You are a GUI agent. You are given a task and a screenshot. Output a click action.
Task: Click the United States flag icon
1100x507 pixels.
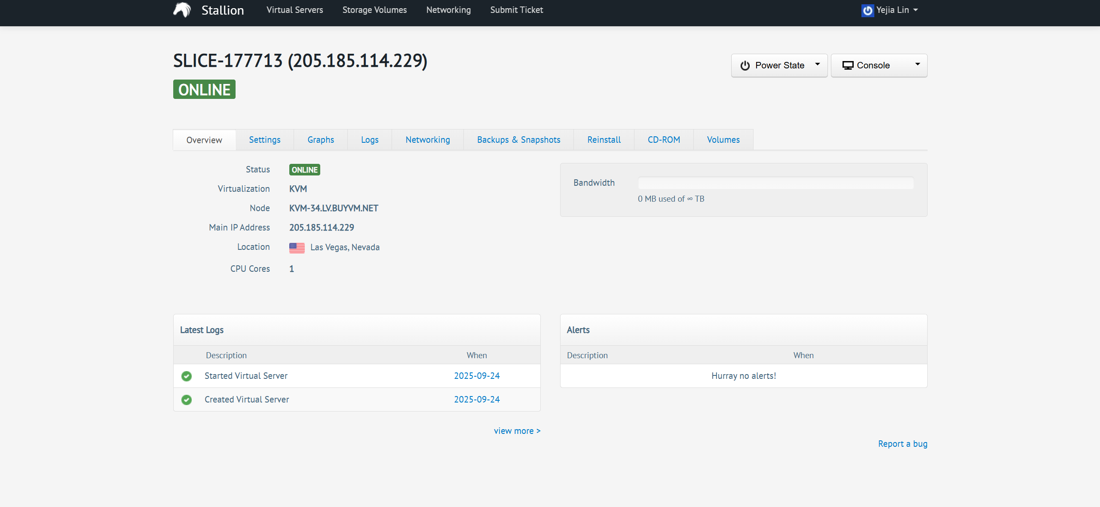(x=297, y=248)
